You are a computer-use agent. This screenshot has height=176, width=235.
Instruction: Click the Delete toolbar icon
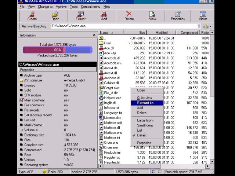point(129,14)
